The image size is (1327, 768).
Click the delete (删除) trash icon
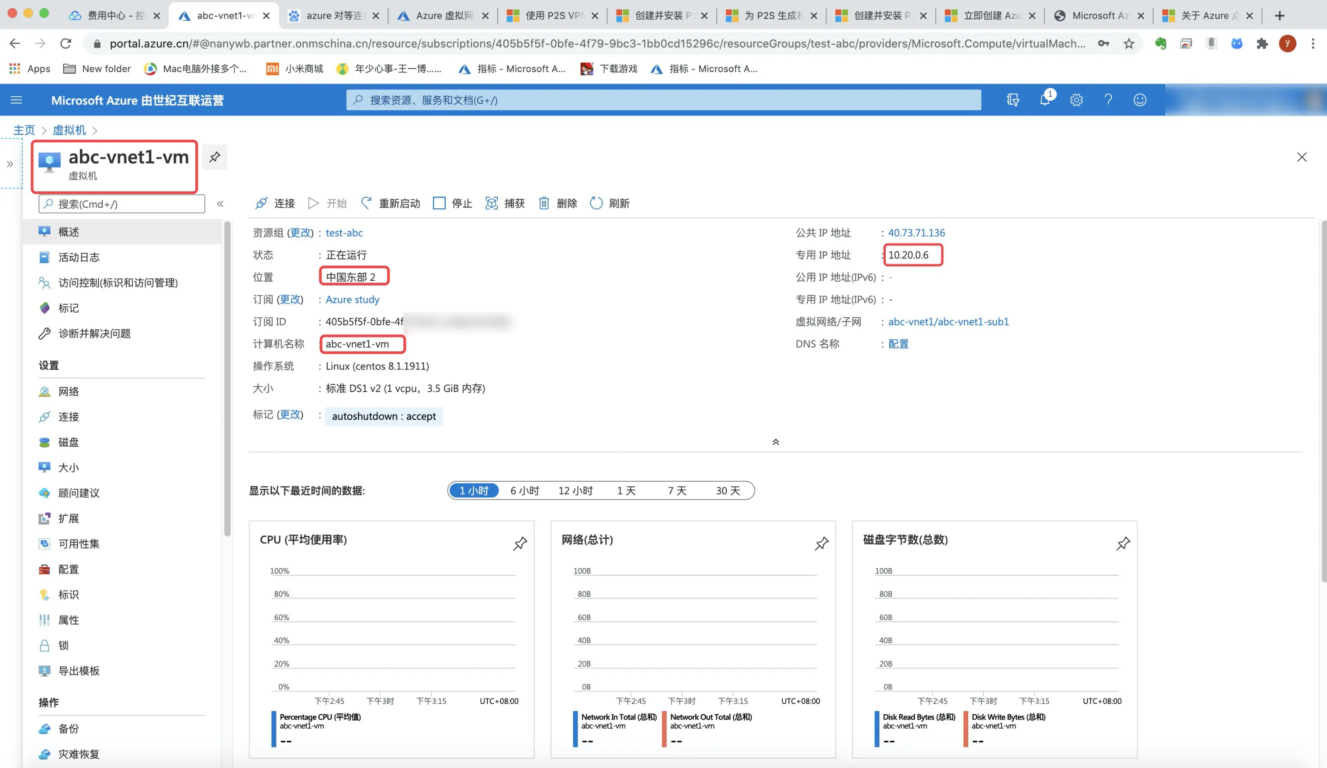coord(543,203)
